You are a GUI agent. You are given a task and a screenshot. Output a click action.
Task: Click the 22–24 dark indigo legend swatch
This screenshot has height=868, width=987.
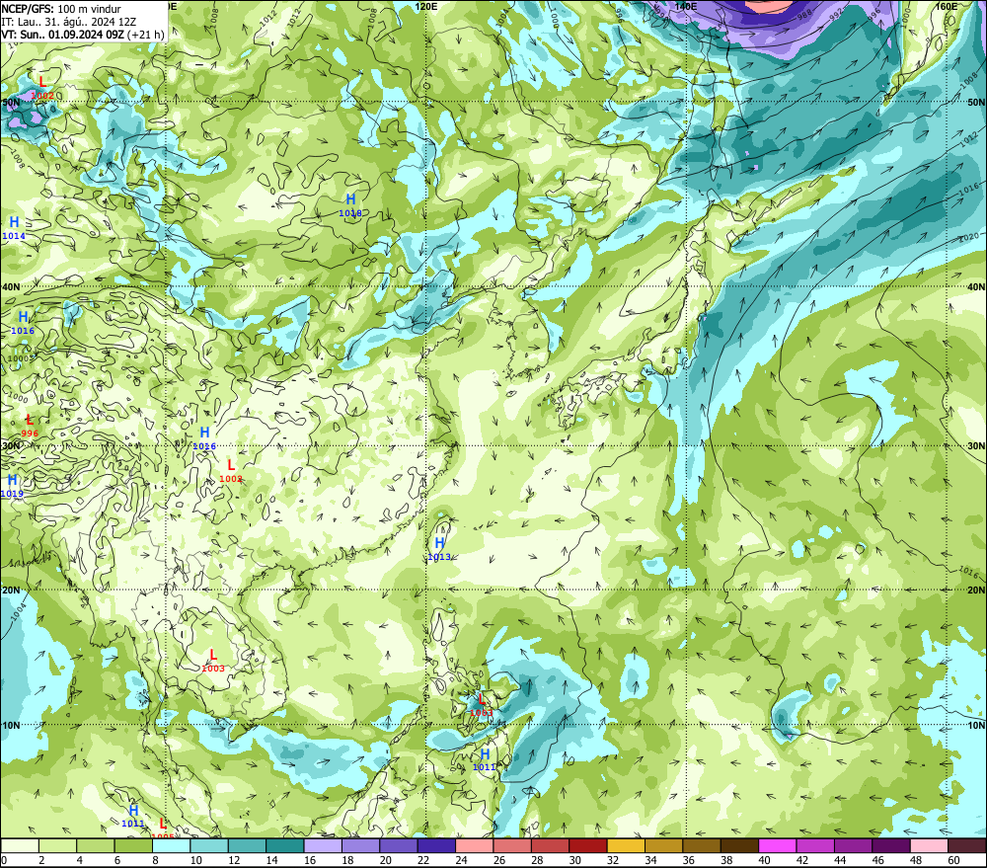point(436,845)
